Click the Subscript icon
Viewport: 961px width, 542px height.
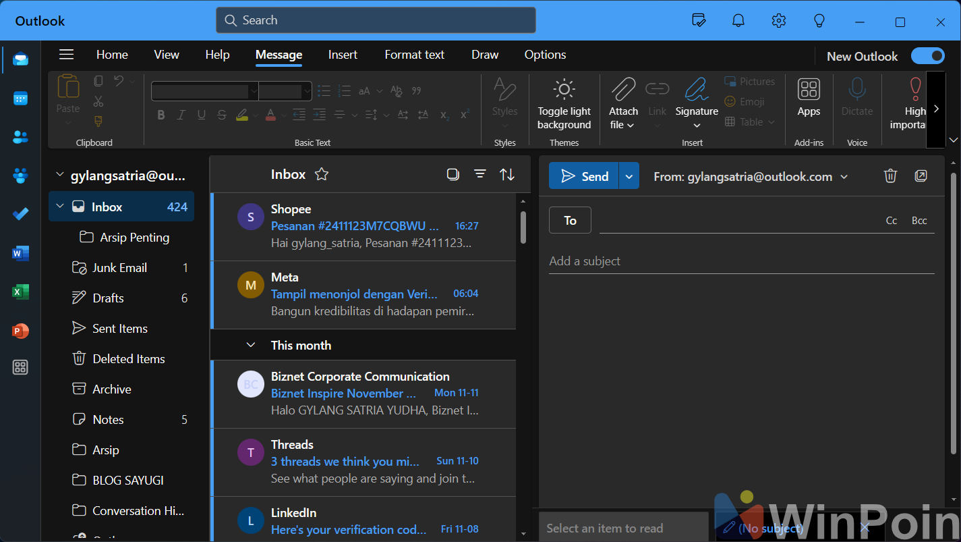[444, 115]
